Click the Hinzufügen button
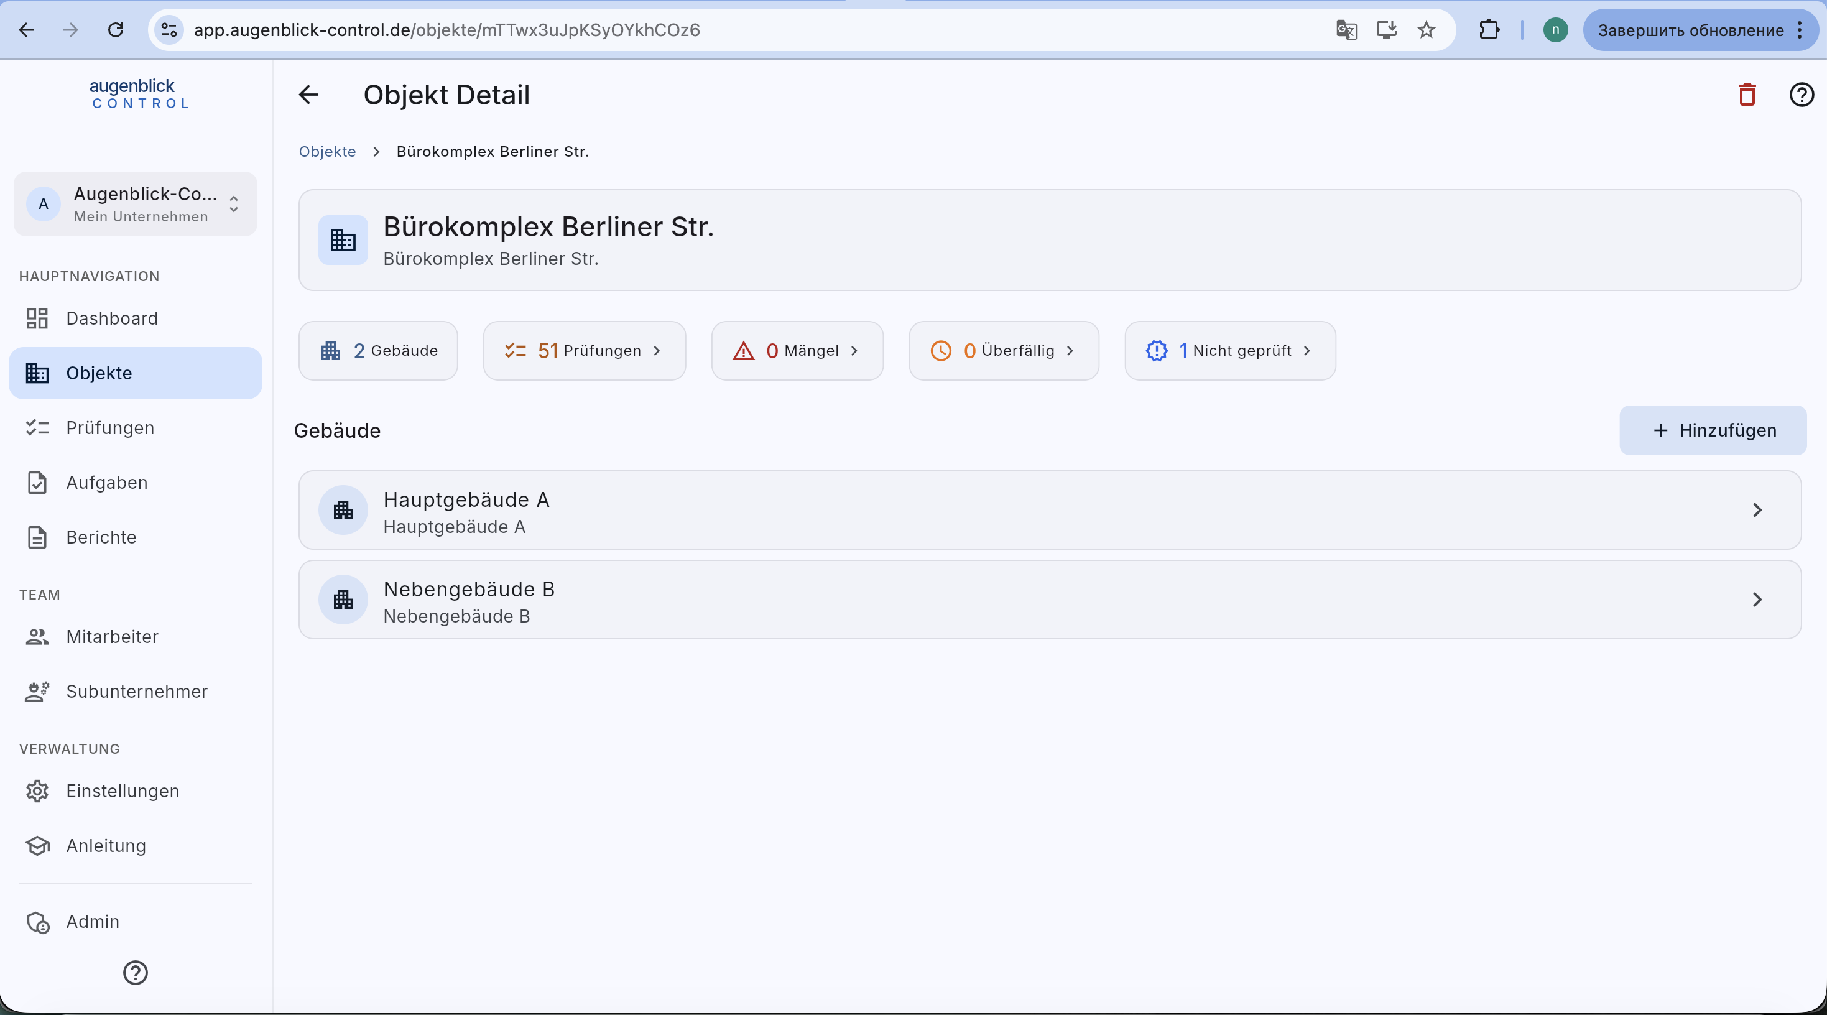The height and width of the screenshot is (1015, 1827). 1713,430
